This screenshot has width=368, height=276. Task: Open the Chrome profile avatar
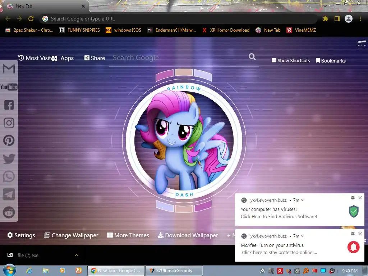(x=349, y=19)
